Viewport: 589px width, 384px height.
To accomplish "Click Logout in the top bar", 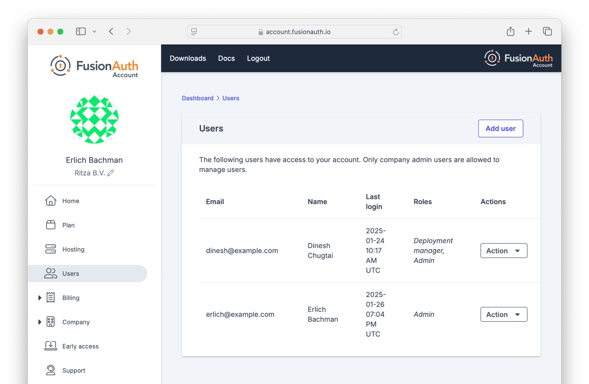I will coord(258,58).
